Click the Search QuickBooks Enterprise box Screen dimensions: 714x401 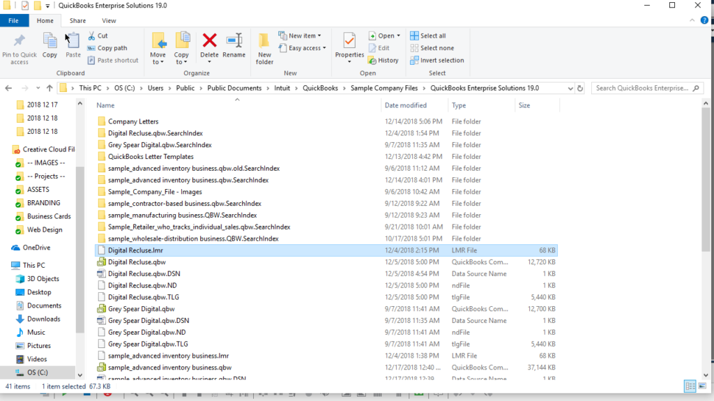coord(646,88)
